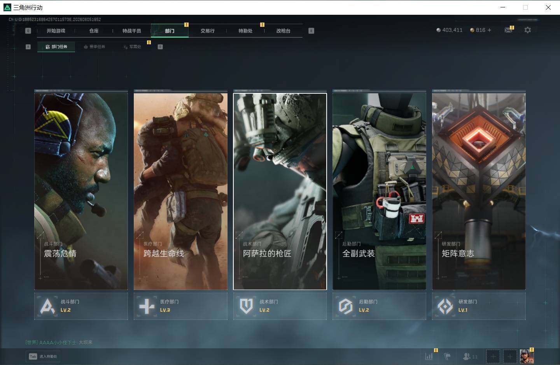Open the 开始游戏 tab

click(x=56, y=31)
